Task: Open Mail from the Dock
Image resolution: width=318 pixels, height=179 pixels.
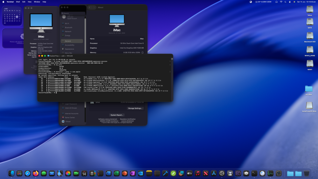Action: point(52,173)
